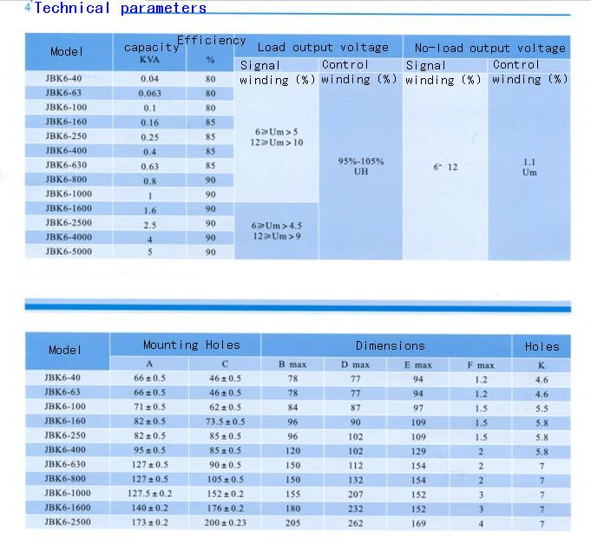591x538 pixels.
Task: Select the "F max" column header
Action: point(481,365)
